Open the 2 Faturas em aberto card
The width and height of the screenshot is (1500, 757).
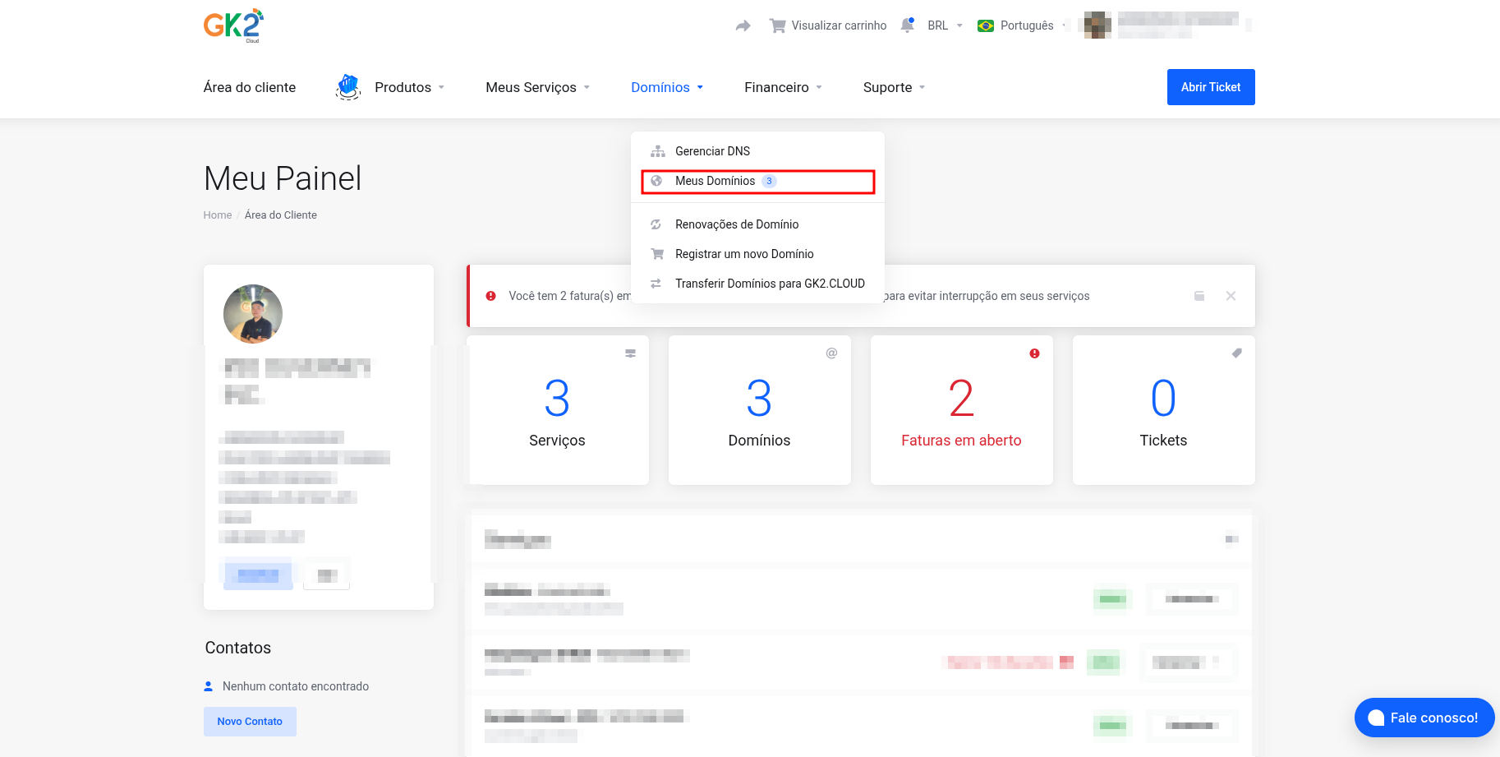pos(962,410)
